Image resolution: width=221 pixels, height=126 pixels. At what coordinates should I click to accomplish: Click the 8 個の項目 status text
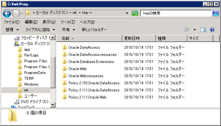point(36,113)
